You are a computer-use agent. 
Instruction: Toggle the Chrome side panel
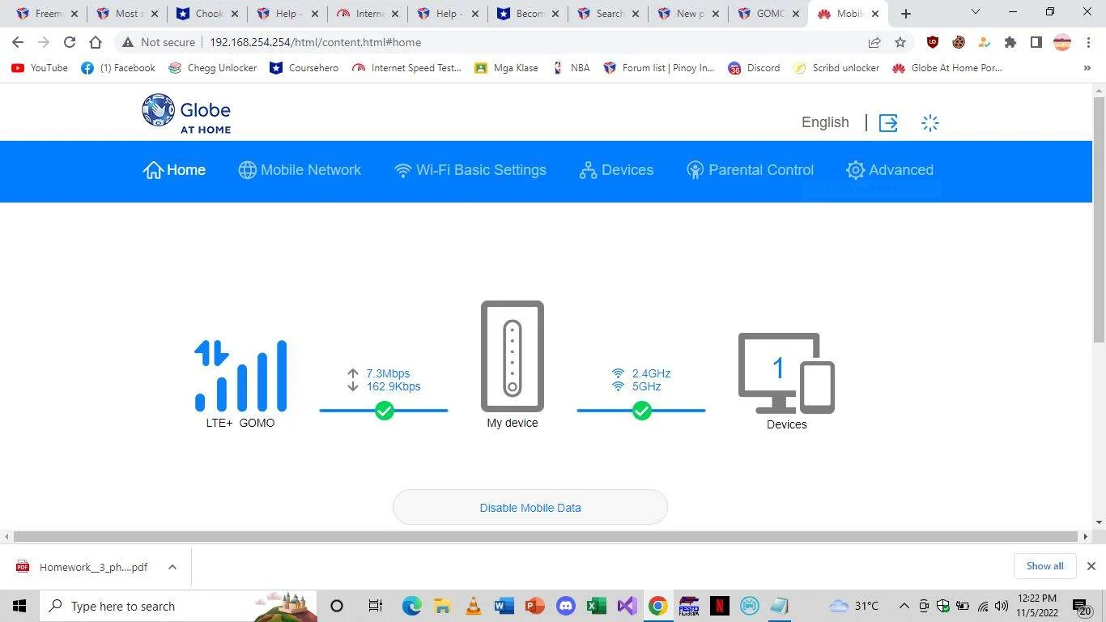point(1036,42)
